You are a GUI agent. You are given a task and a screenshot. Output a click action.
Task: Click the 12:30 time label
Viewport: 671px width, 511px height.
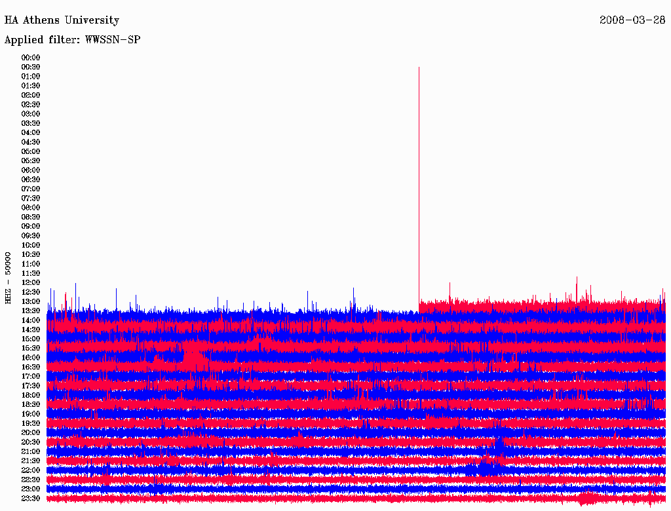point(31,292)
